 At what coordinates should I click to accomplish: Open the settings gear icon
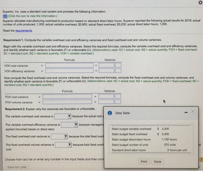(x=200, y=3)
